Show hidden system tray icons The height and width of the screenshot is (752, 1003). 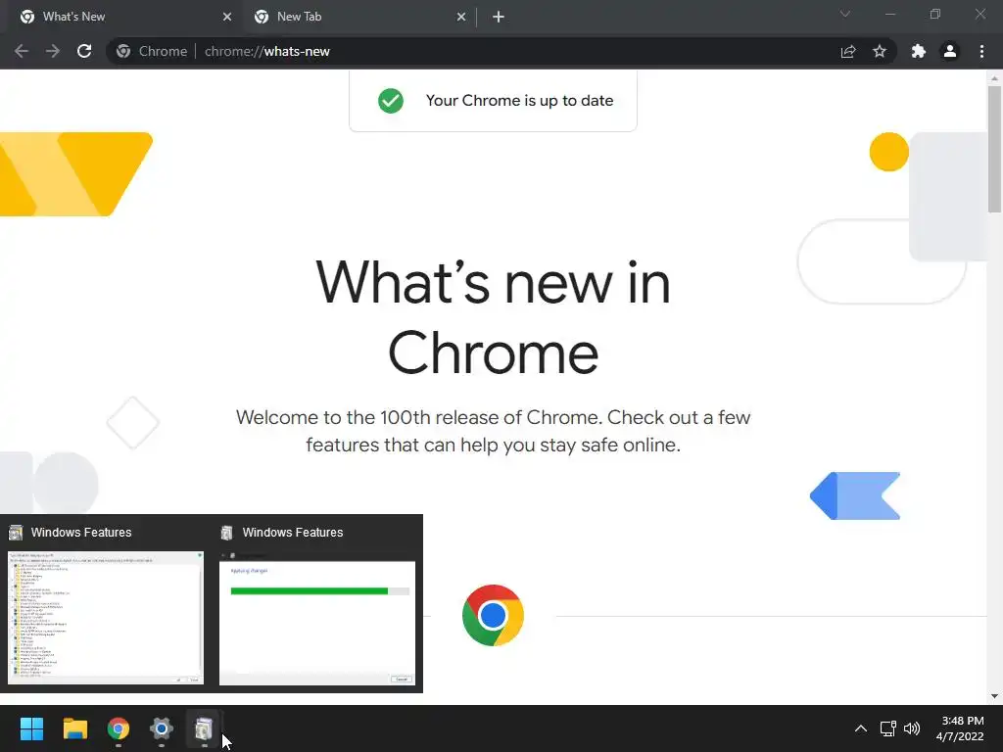coord(861,728)
